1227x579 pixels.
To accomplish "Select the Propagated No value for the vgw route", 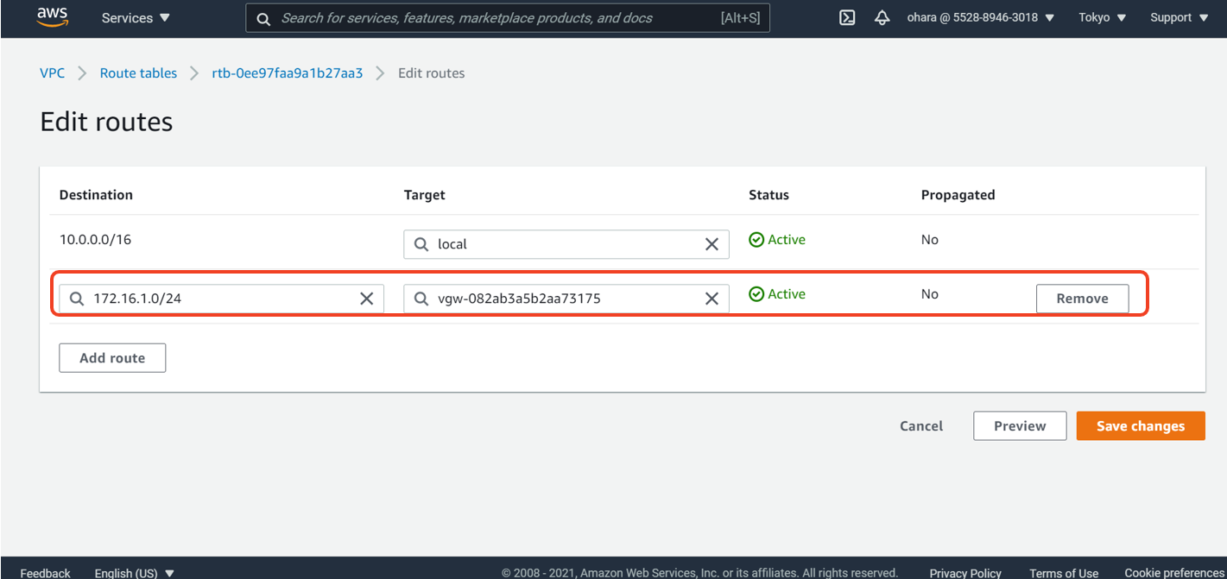I will pyautogui.click(x=929, y=294).
